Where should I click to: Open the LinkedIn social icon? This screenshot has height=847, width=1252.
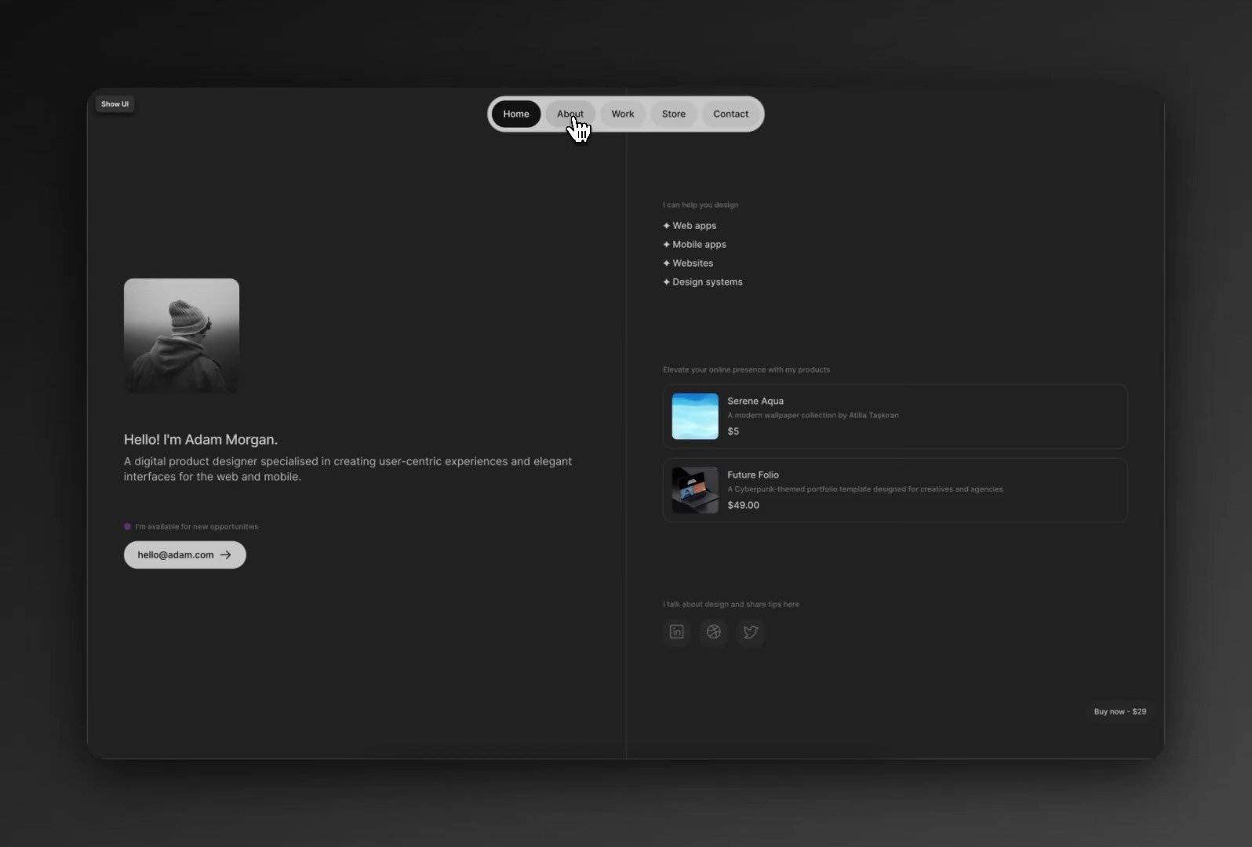coord(676,632)
